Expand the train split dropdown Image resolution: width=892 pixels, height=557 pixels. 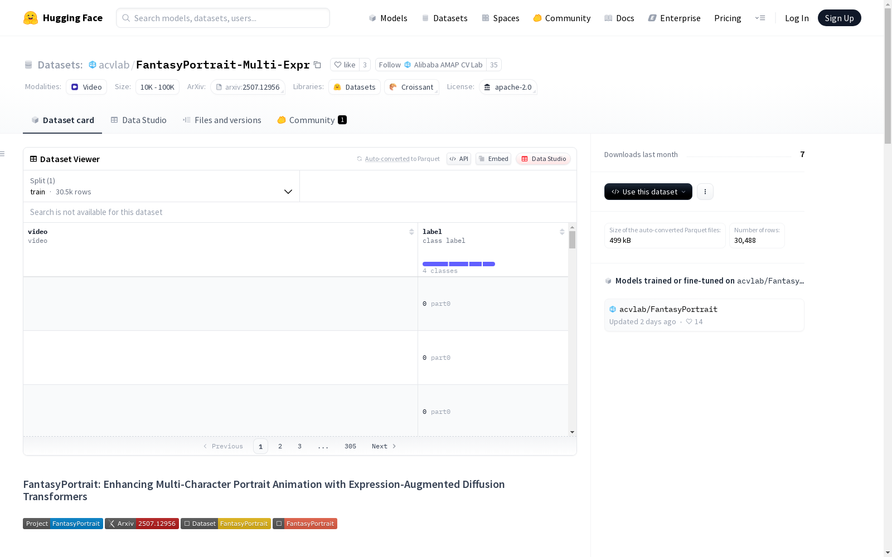[161, 186]
